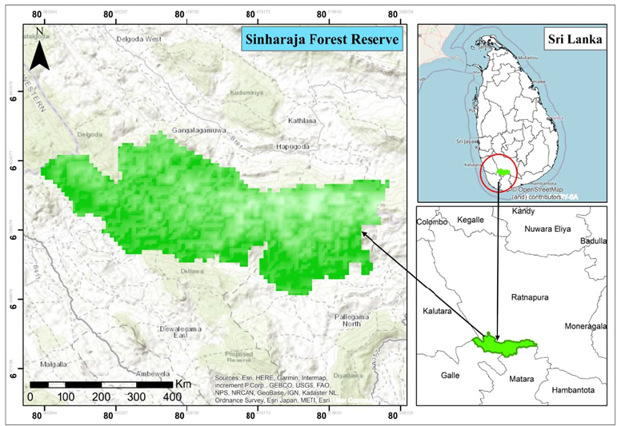
Task: Click the Proposed Reserve label
Action: [238, 356]
